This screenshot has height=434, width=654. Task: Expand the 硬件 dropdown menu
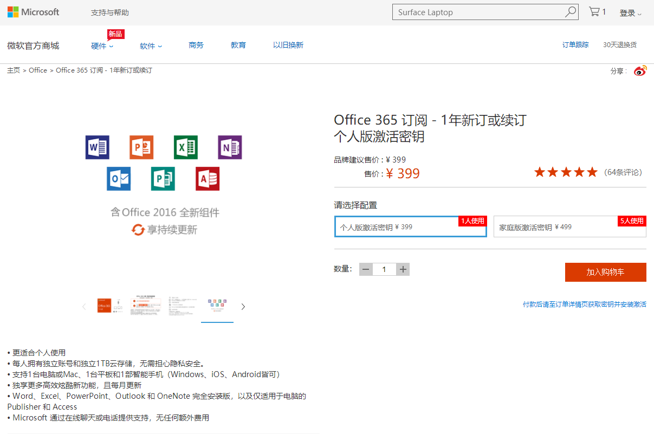[x=102, y=46]
